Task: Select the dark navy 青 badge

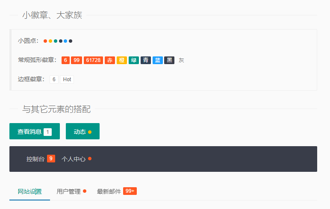Action: point(146,60)
